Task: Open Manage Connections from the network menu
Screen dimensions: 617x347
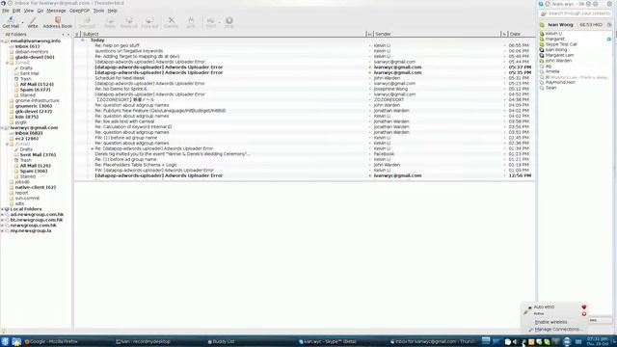Action: [x=557, y=329]
